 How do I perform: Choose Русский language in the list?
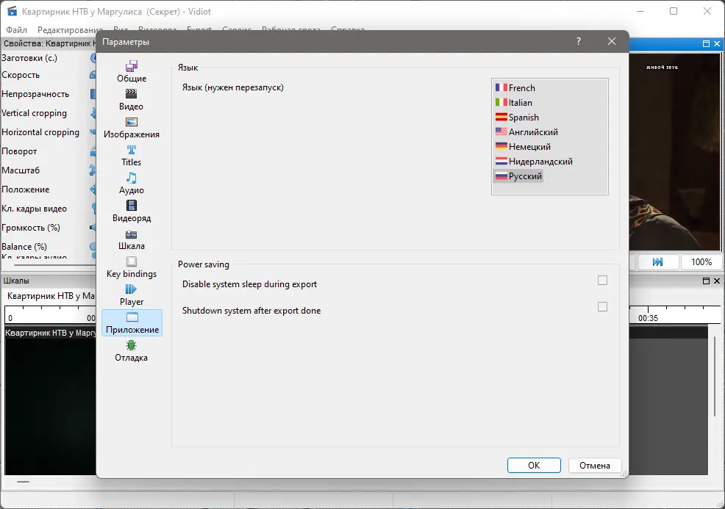[518, 176]
